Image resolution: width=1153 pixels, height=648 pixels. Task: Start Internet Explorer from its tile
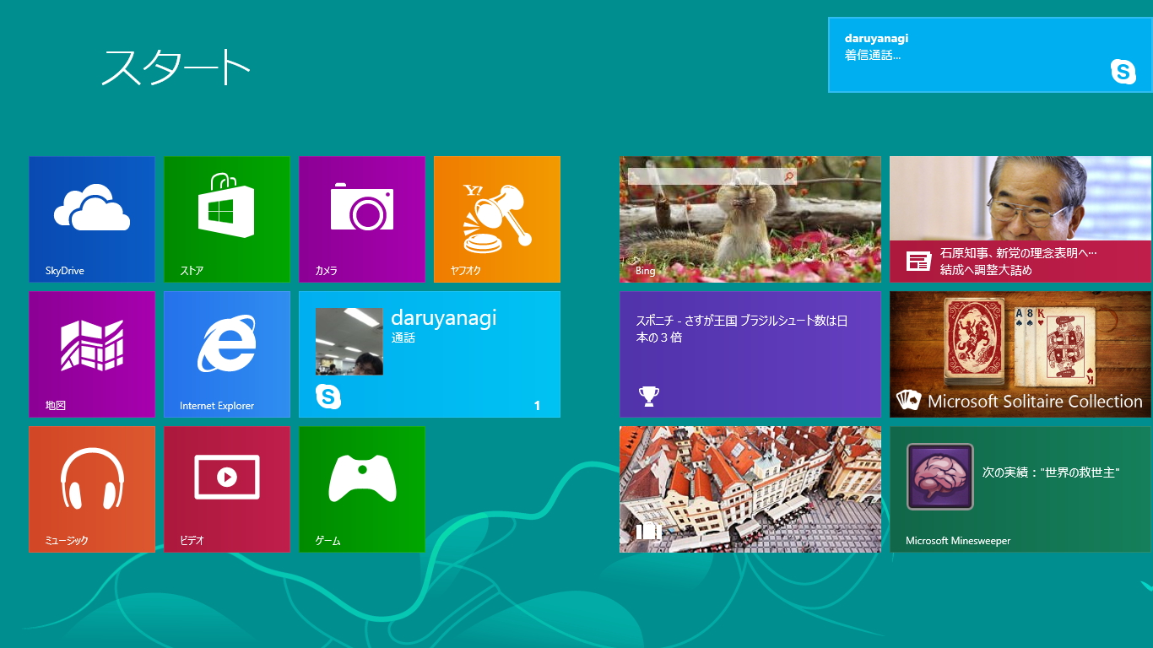pos(227,354)
